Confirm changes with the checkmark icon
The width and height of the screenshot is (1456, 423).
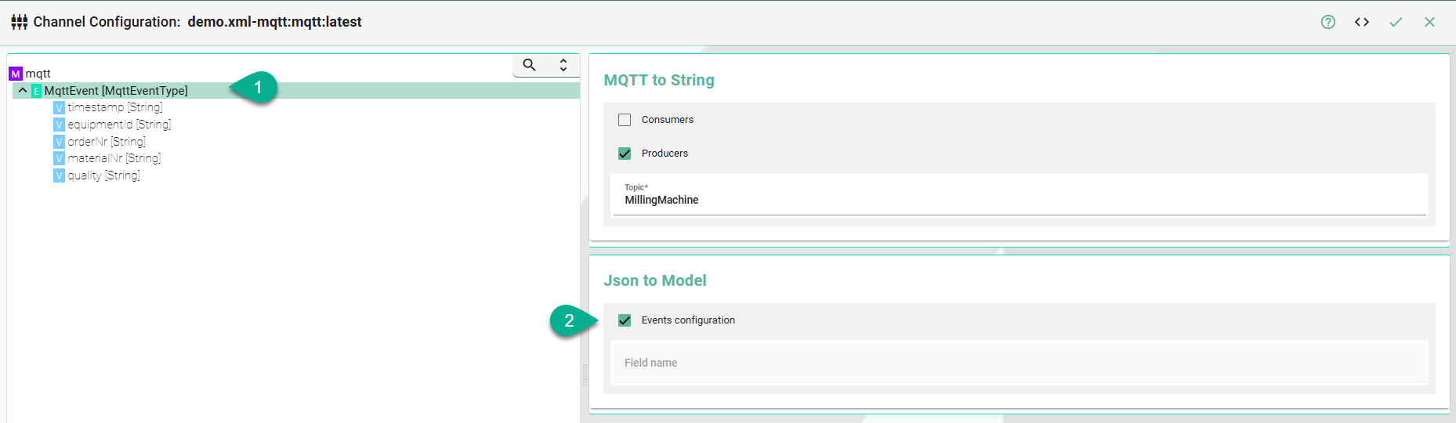tap(1396, 22)
